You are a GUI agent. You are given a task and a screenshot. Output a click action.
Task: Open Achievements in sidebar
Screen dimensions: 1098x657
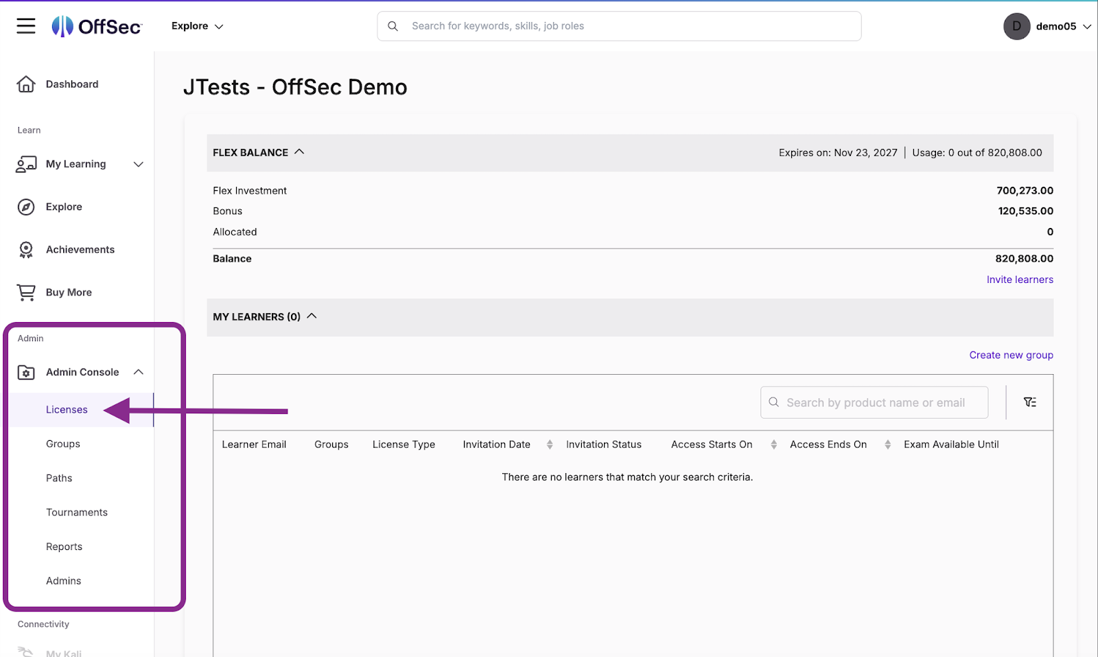coord(80,250)
